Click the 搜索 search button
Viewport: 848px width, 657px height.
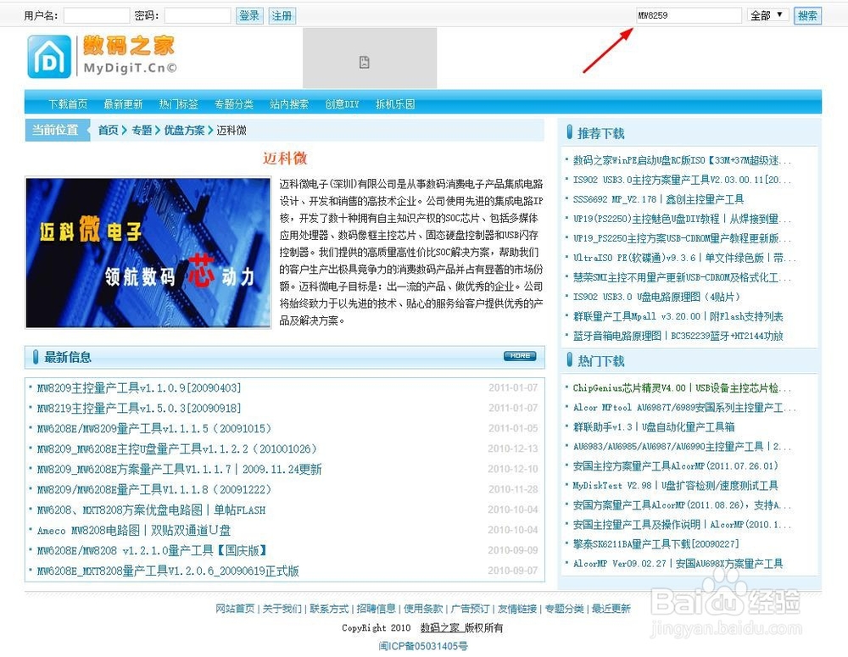pyautogui.click(x=807, y=15)
